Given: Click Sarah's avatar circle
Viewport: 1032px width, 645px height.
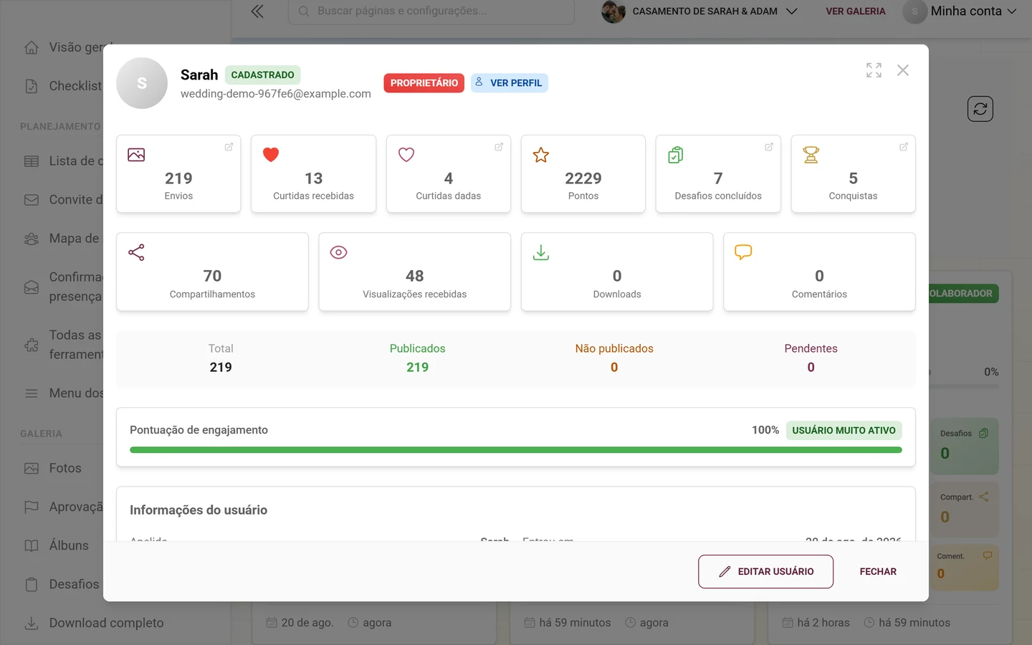Looking at the screenshot, I should coord(142,83).
